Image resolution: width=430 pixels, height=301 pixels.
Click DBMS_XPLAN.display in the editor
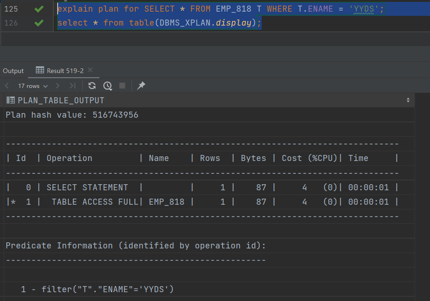[x=205, y=23]
